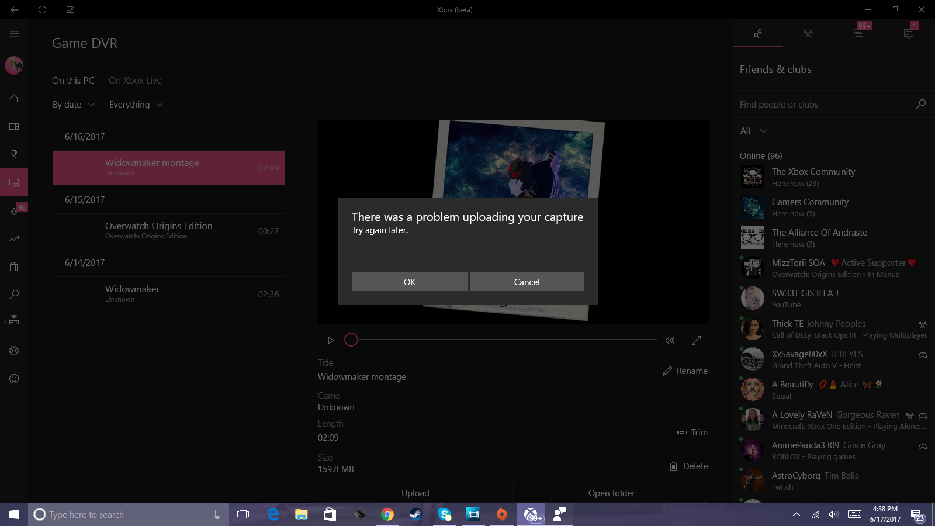Open the hamburger menu in the sidebar

(14, 34)
